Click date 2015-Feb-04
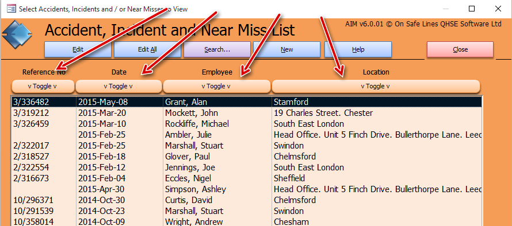This screenshot has width=512, height=226. (x=102, y=178)
